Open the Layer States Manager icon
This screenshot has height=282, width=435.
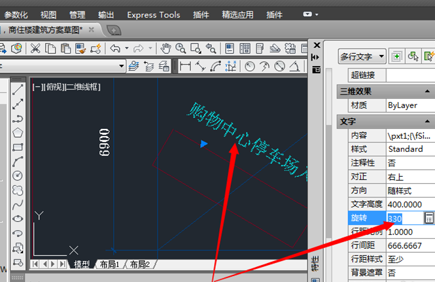click(164, 66)
